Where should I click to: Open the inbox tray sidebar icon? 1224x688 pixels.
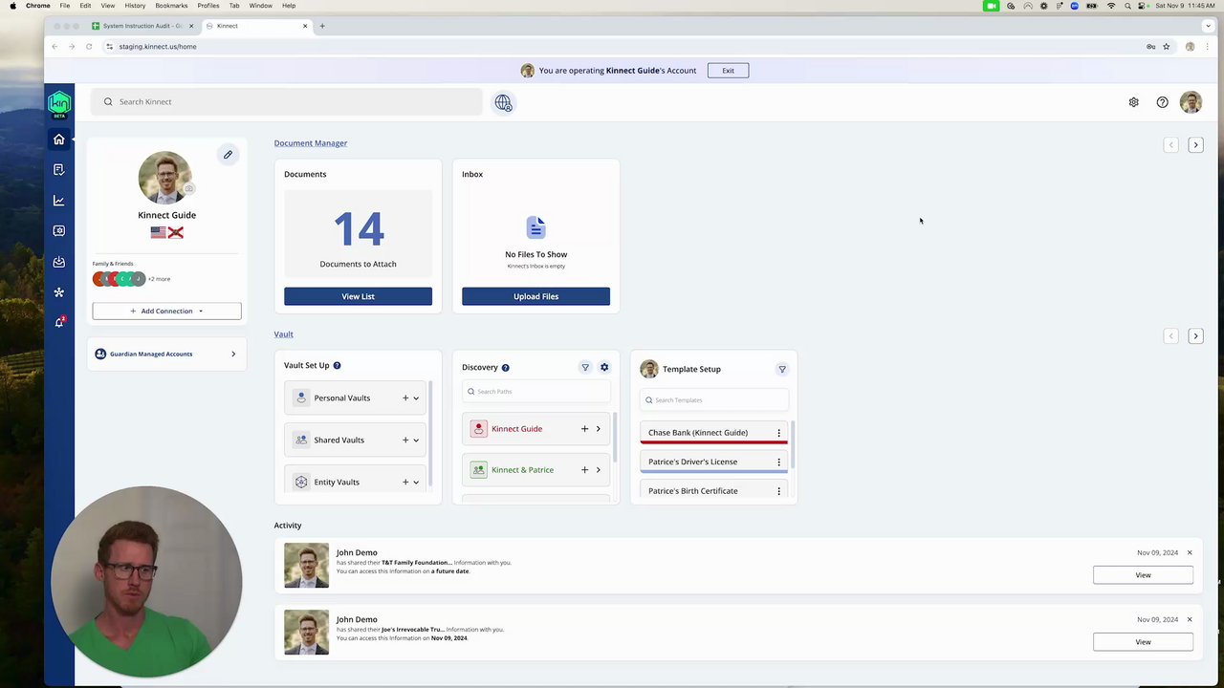[58, 262]
